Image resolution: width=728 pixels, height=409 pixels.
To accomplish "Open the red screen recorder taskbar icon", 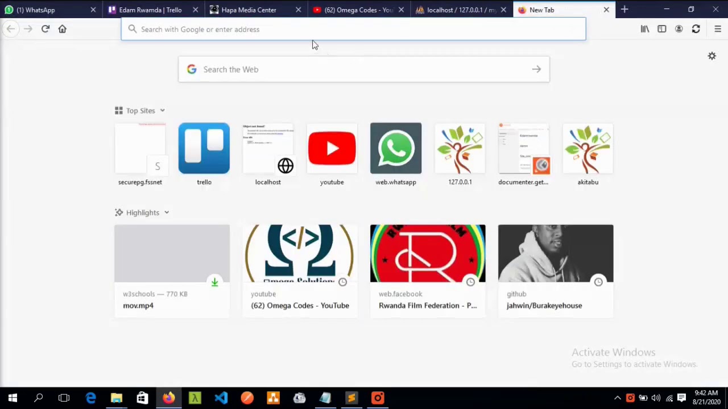I will 378,398.
